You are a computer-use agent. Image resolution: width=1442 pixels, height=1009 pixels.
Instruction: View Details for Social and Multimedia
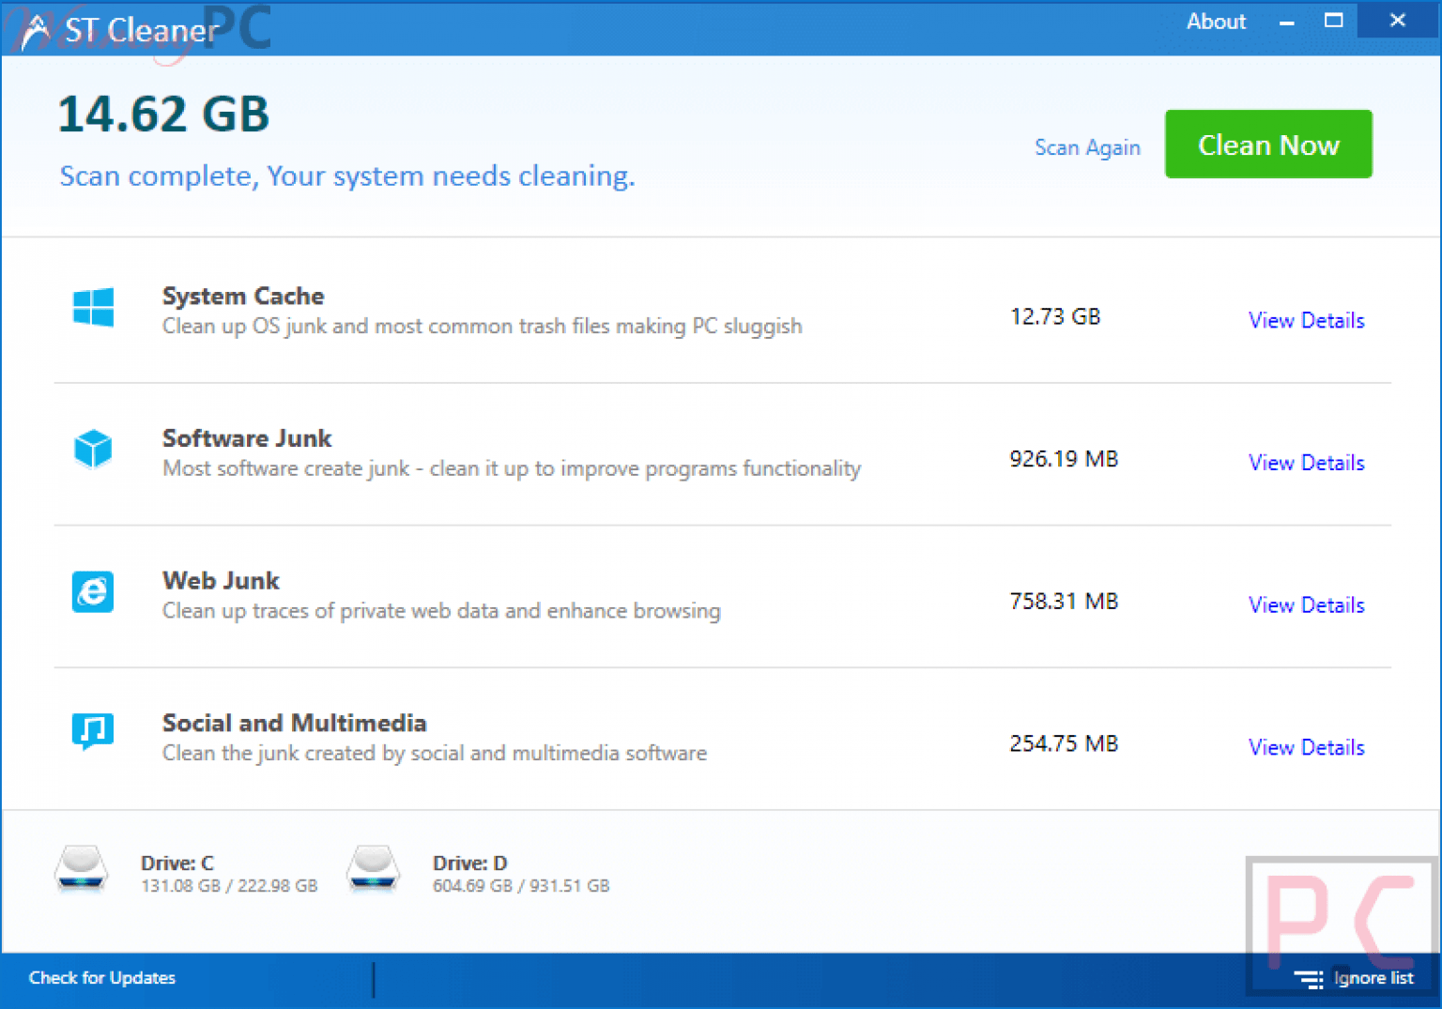click(x=1306, y=747)
